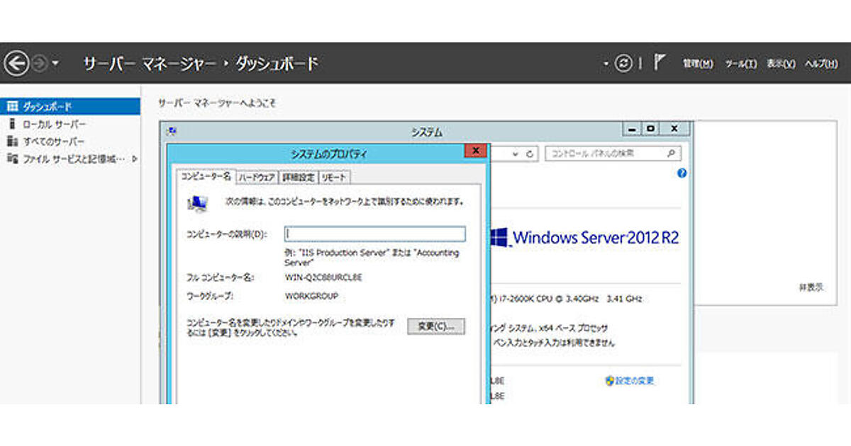
Task: Open the dropdown arrow left of refresh icon
Action: point(606,64)
